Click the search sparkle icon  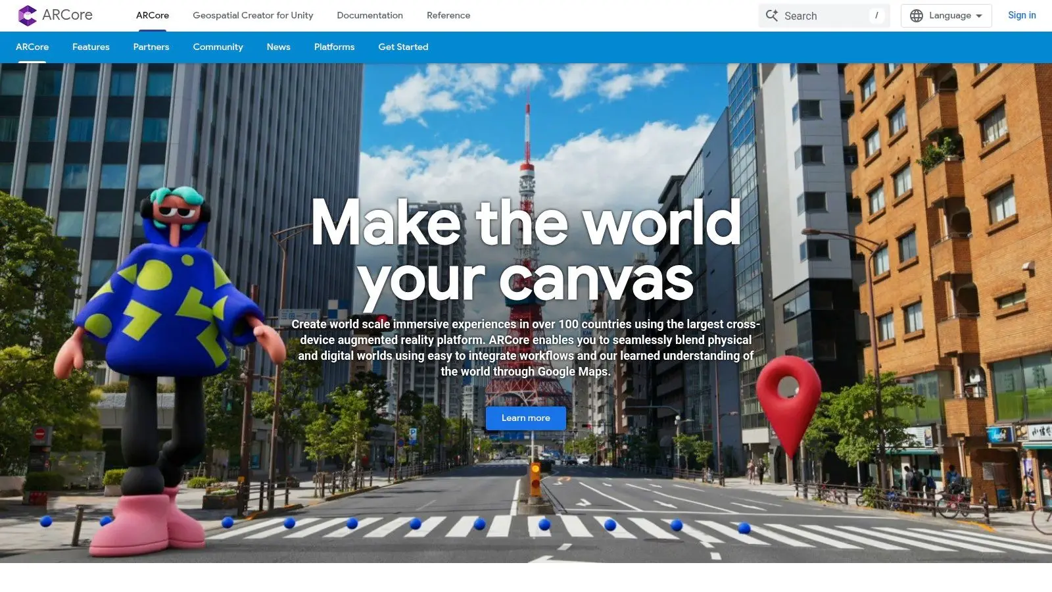772,15
